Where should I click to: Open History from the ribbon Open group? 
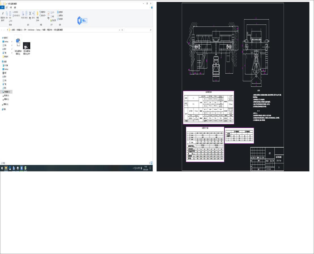tap(53, 20)
